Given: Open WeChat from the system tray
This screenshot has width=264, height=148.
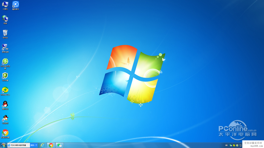Looking at the screenshot, I should [231, 145].
